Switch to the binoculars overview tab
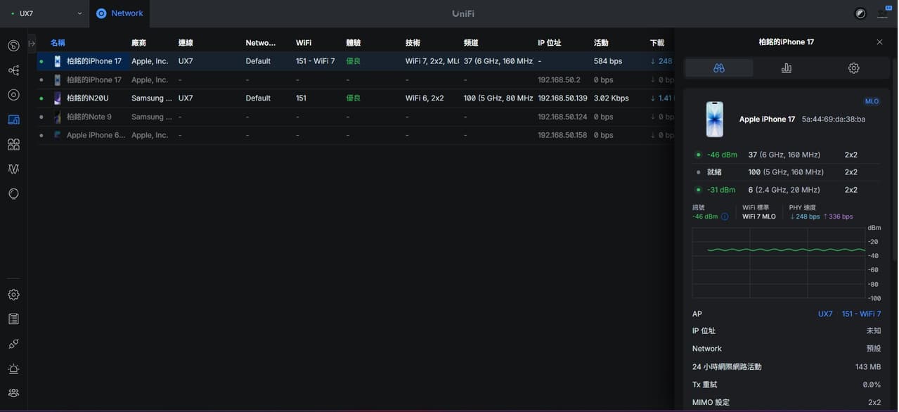This screenshot has width=899, height=412. point(719,68)
